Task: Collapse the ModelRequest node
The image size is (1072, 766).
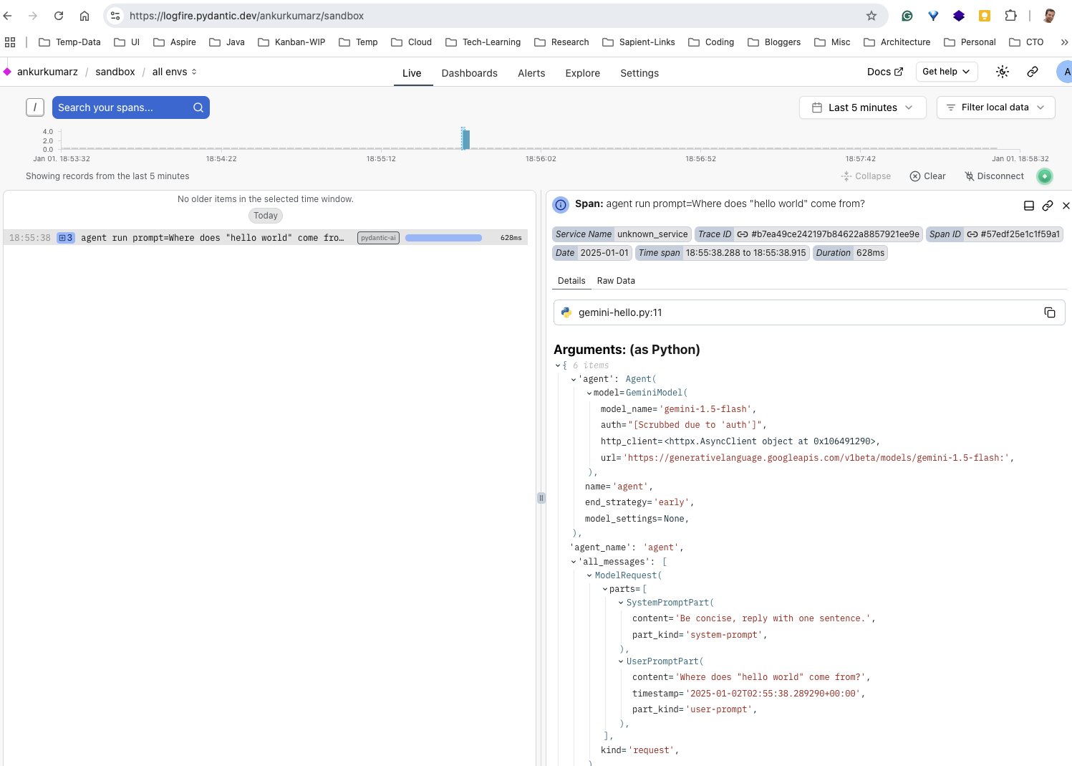Action: pos(589,575)
